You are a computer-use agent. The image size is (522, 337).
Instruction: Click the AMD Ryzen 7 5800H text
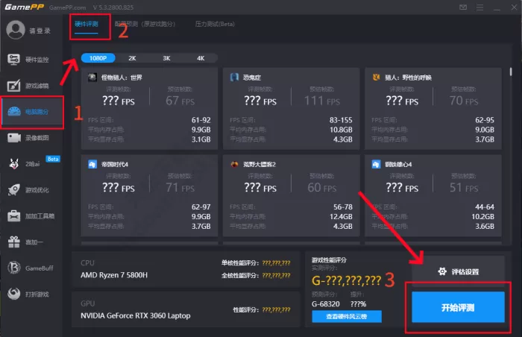click(114, 275)
